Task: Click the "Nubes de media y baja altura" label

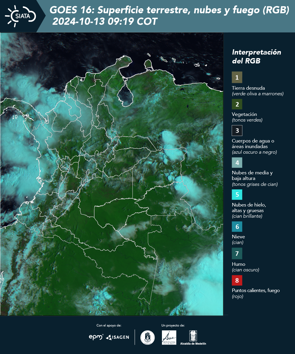Action: pos(252,176)
